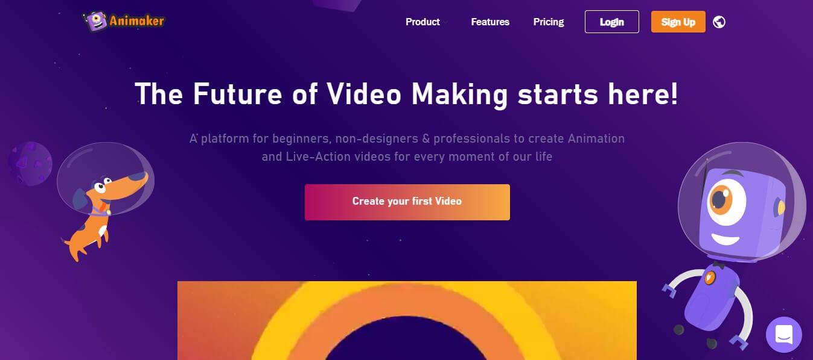Screen dimensions: 813x360
Task: Click Create your first Video button
Action: (x=407, y=202)
